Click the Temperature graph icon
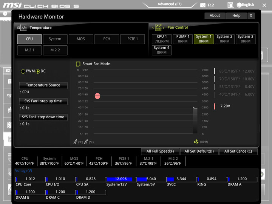272x204 pixels. pos(23,28)
